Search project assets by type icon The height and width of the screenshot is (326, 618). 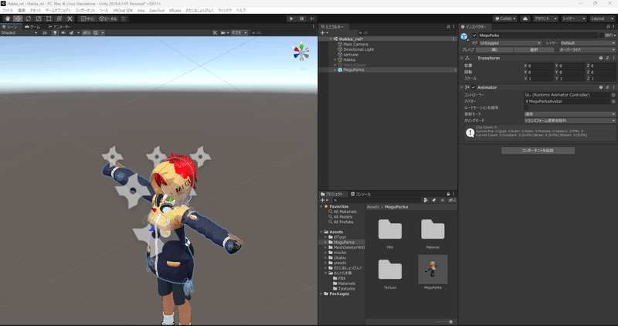[426, 200]
